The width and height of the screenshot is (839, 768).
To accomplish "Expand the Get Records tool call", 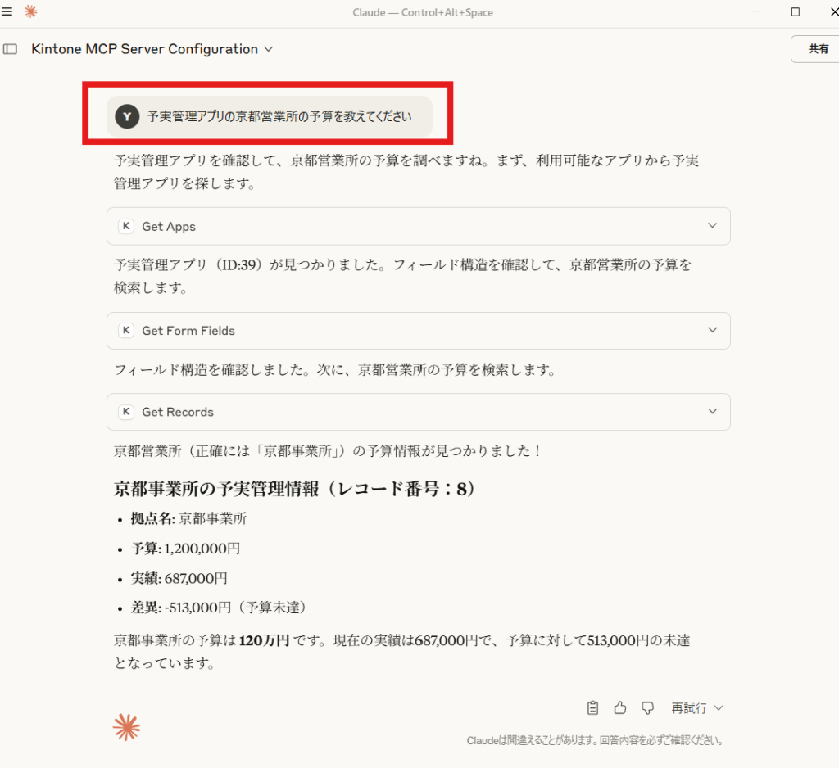I will (419, 412).
